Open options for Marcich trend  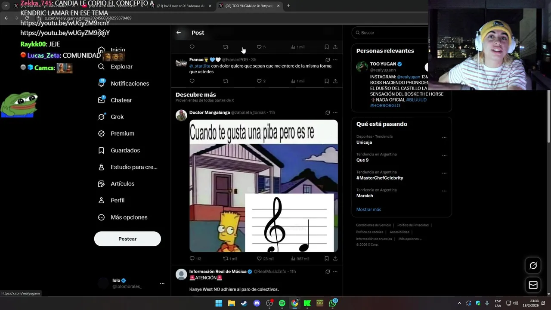444,191
